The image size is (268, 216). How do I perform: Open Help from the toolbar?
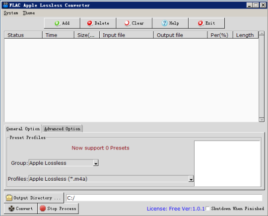170,23
